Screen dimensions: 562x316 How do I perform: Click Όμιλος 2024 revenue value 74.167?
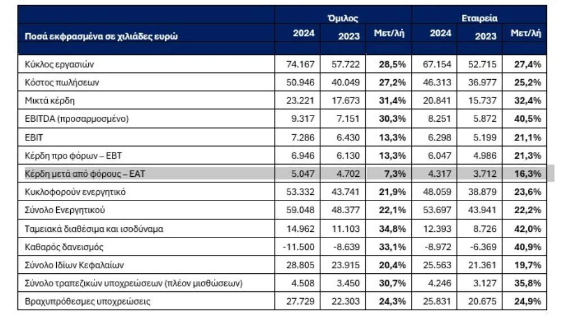(x=300, y=65)
